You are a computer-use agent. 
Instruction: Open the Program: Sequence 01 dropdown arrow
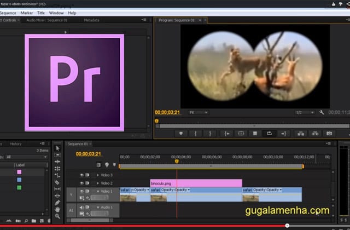(x=200, y=20)
